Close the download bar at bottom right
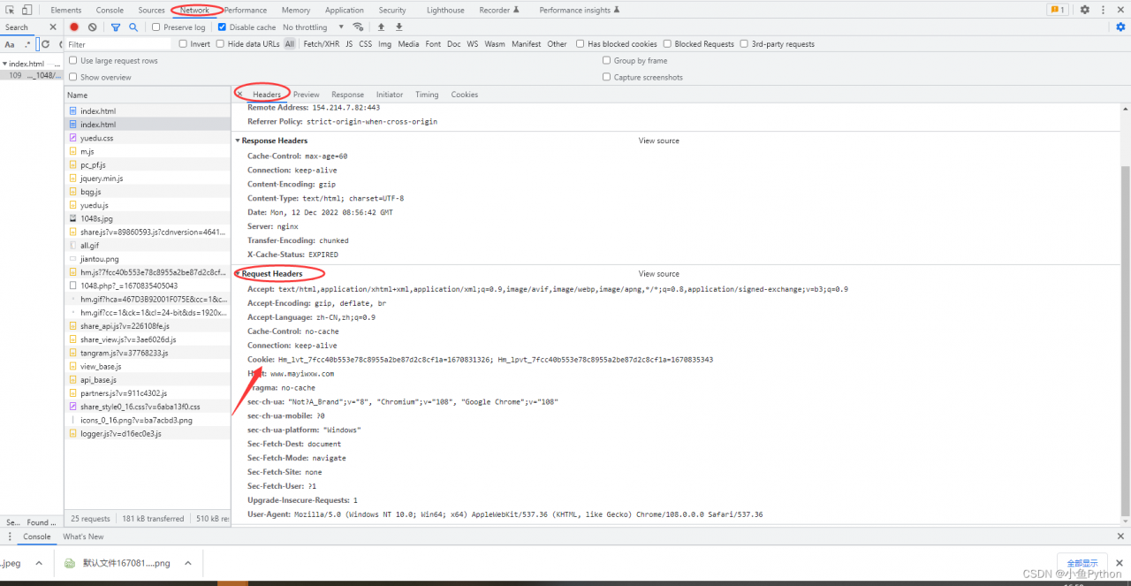The width and height of the screenshot is (1131, 586). pyautogui.click(x=1118, y=563)
